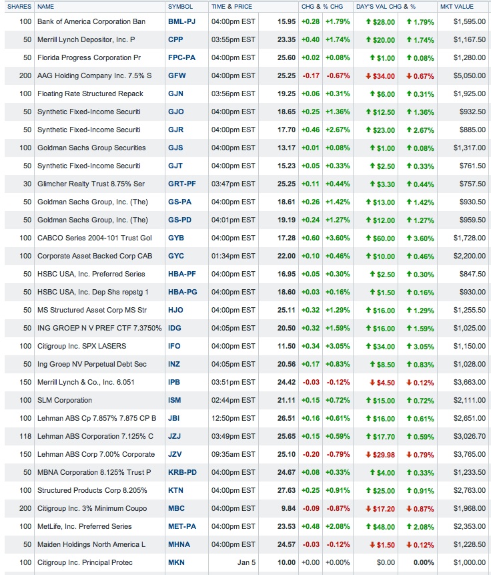491x575 pixels.
Task: Open the HBA-PG symbol link
Action: tap(183, 292)
